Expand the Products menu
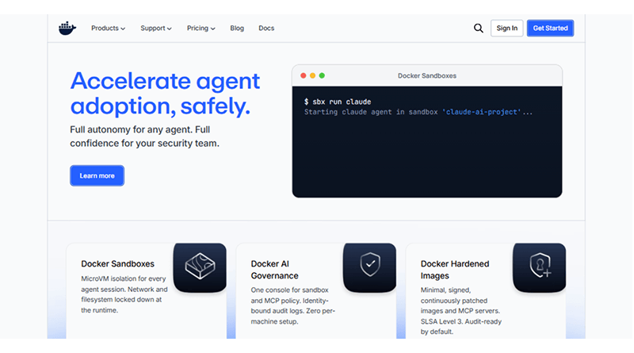Screen dimensions: 634x353 [x=108, y=28]
